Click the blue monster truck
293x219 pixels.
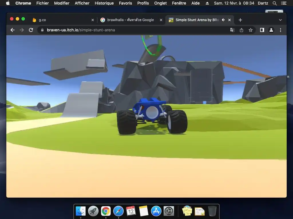[x=152, y=116]
